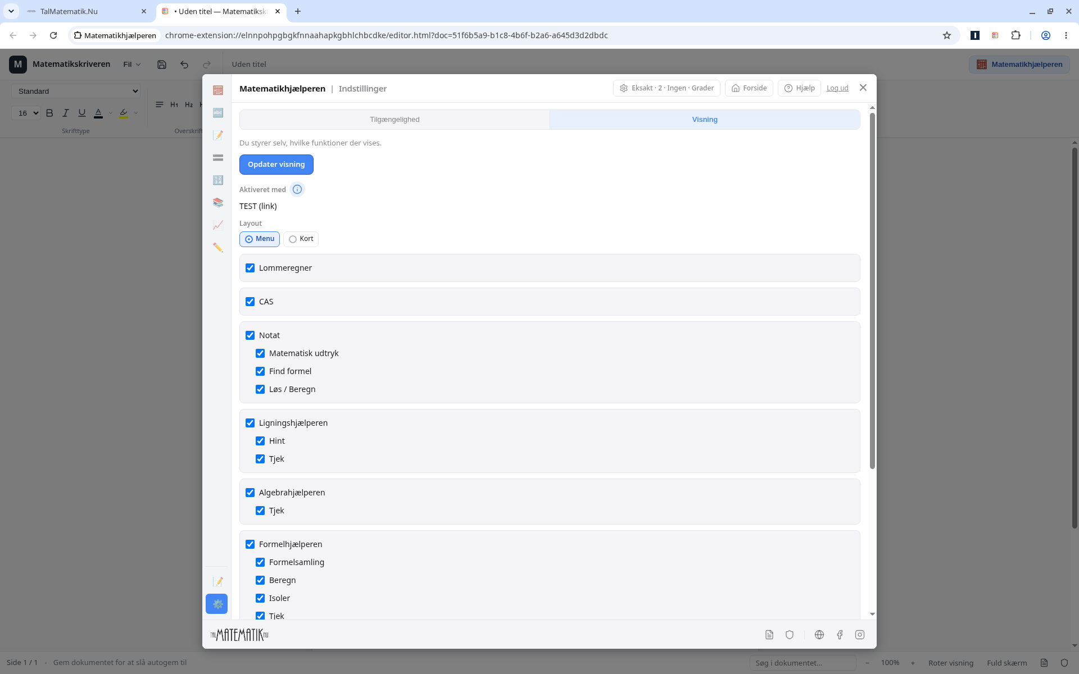
Task: Toggle the Matematisk udtryk checkbox
Action: click(260, 353)
